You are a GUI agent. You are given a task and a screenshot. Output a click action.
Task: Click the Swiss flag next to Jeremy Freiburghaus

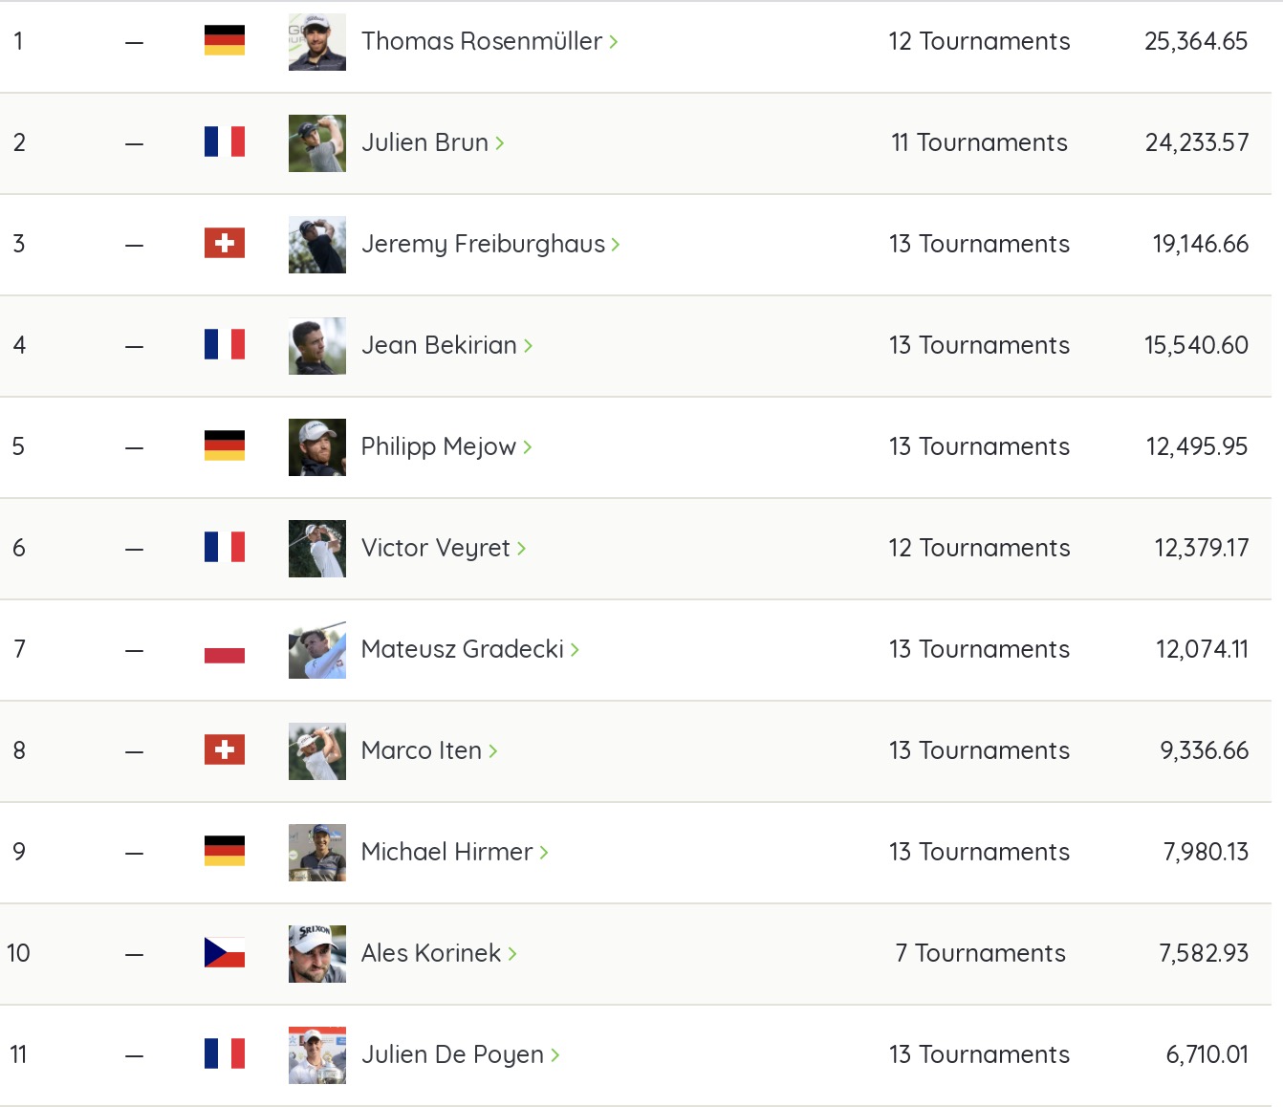click(x=225, y=243)
